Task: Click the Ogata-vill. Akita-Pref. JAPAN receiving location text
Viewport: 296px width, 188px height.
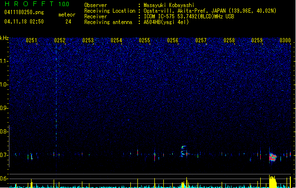Action: point(210,11)
